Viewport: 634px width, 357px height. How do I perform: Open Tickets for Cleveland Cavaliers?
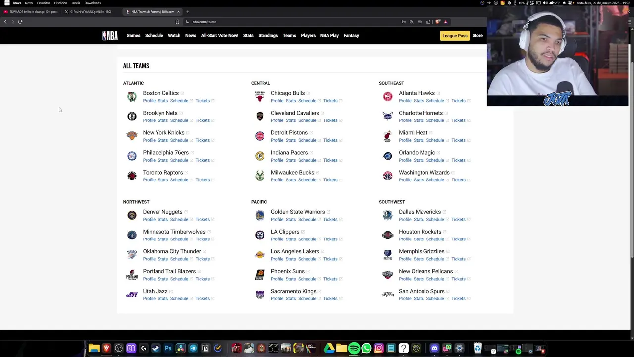pyautogui.click(x=330, y=120)
